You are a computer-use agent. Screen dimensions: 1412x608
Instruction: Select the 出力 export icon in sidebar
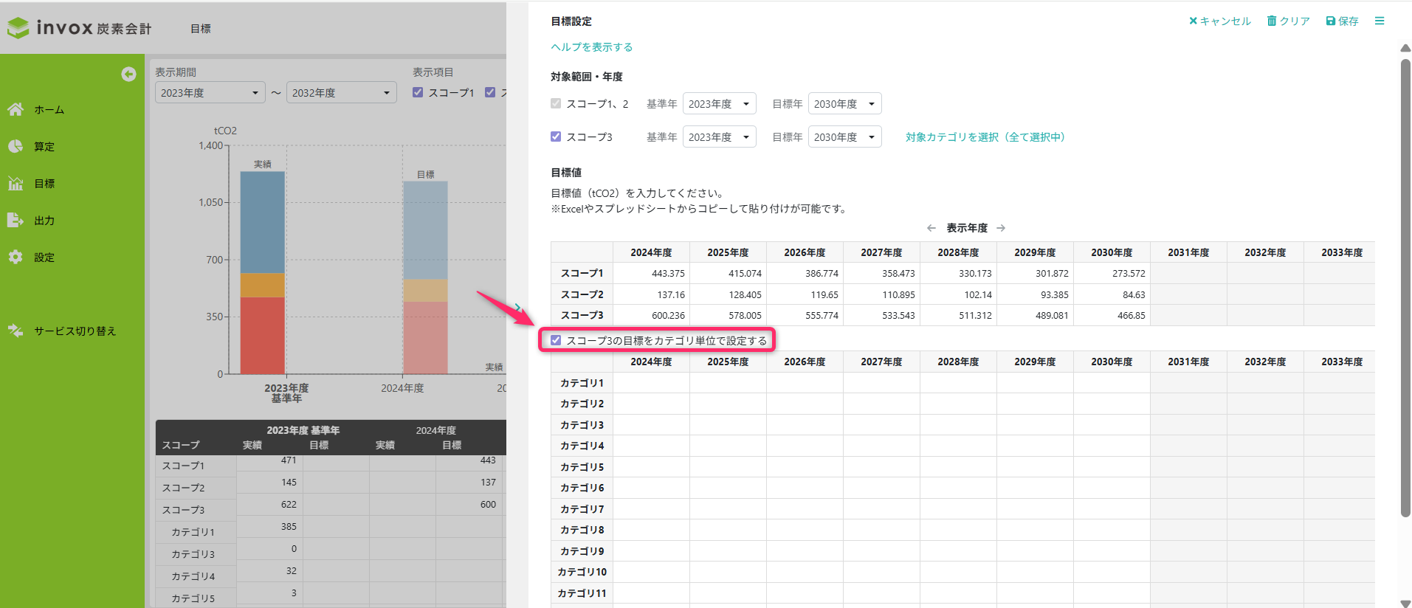point(16,220)
